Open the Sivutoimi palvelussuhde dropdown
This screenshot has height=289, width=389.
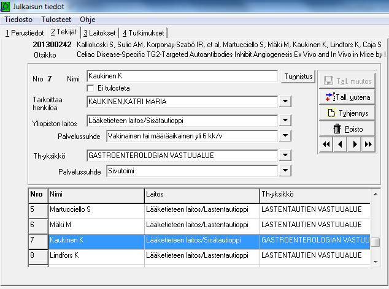click(x=285, y=171)
